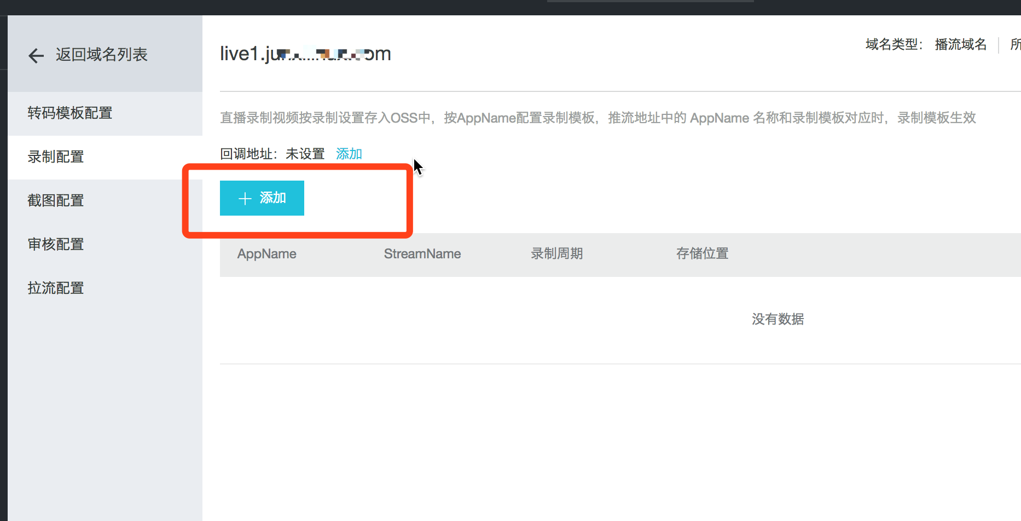Click the 未设置 callback status text

click(305, 154)
